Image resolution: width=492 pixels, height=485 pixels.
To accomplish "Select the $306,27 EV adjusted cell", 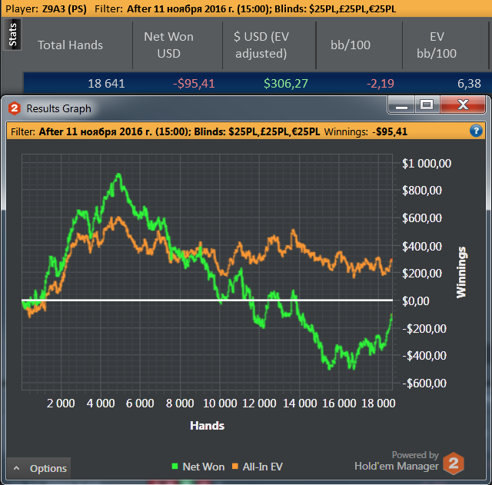I will pos(286,84).
